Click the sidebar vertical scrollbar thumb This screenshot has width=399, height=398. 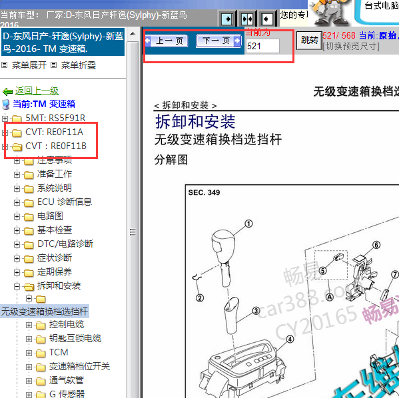click(x=133, y=232)
